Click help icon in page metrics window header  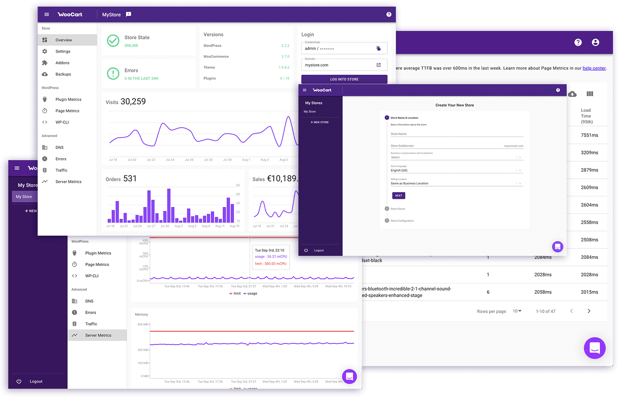click(578, 42)
